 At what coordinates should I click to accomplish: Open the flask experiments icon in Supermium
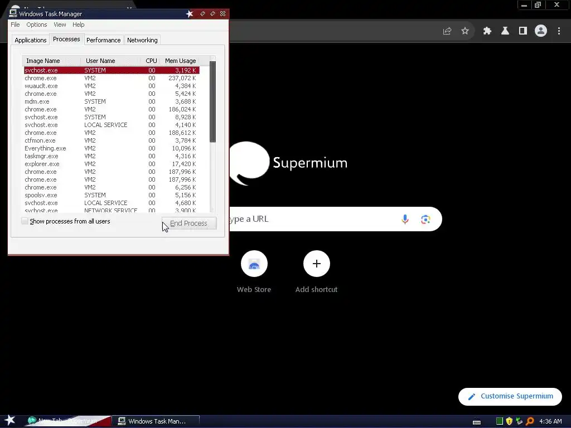pos(505,31)
